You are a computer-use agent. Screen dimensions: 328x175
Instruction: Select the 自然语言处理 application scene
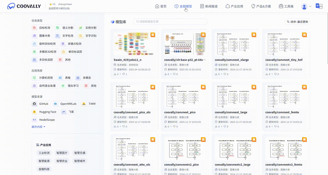(44, 86)
